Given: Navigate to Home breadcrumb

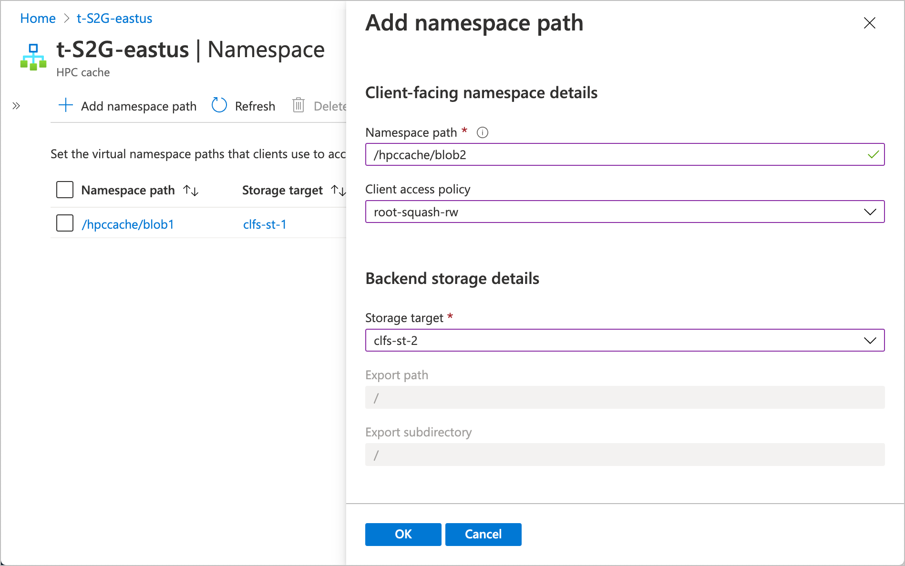Looking at the screenshot, I should click(x=38, y=18).
